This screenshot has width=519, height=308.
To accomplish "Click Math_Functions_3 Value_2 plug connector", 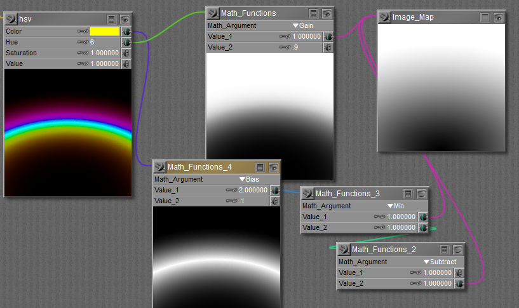I will coord(422,228).
